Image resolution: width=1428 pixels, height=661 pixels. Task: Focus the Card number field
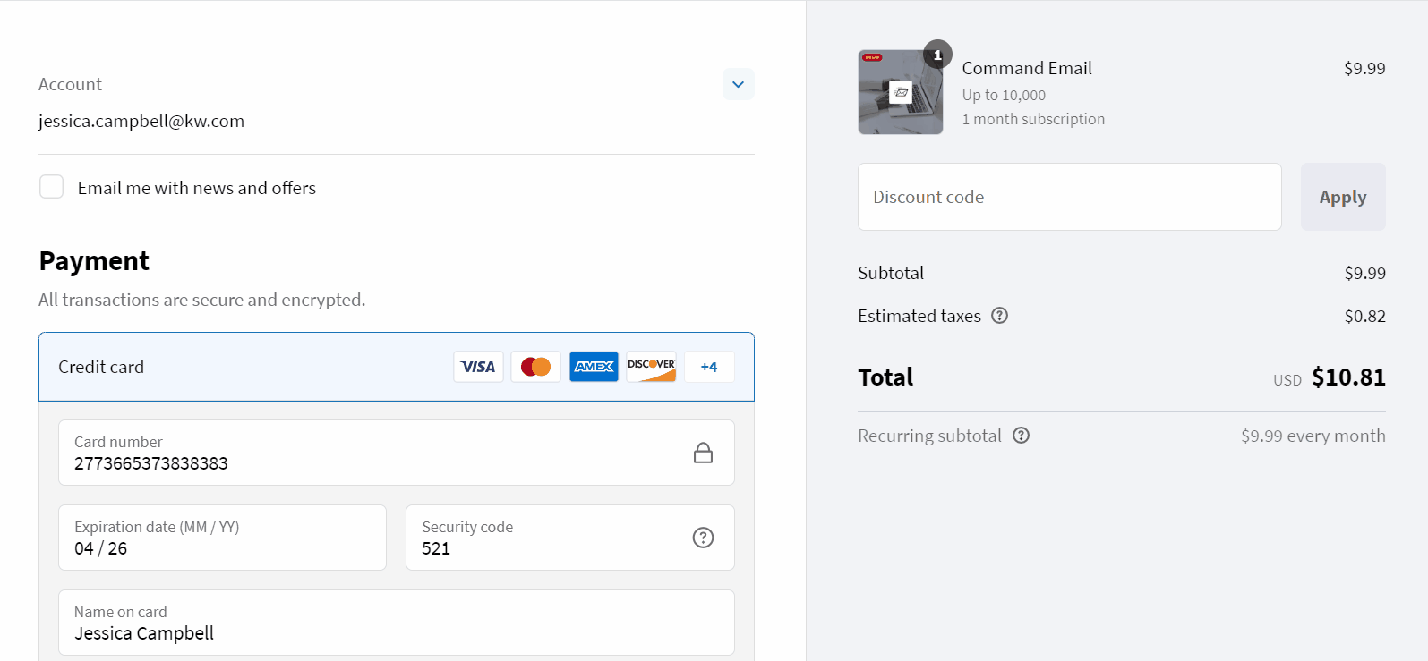(x=396, y=453)
